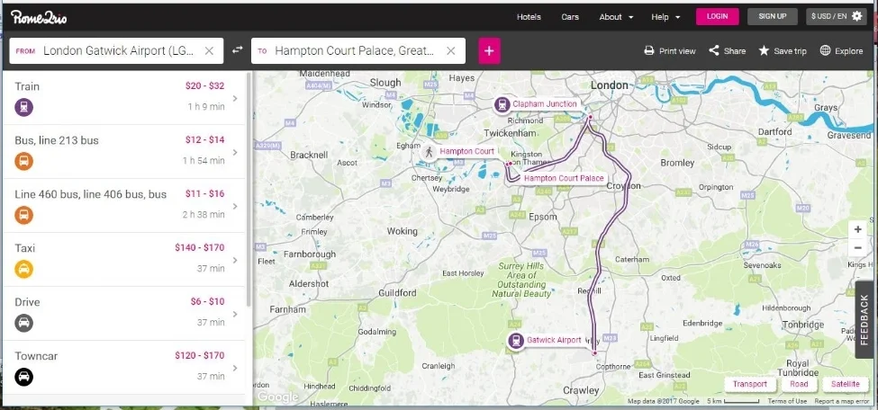Open the Hotels menu item

coord(529,17)
